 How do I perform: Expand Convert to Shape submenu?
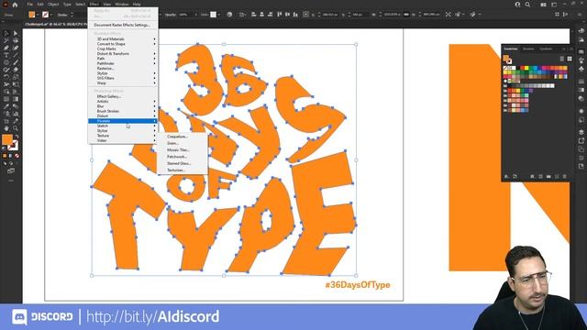point(123,44)
